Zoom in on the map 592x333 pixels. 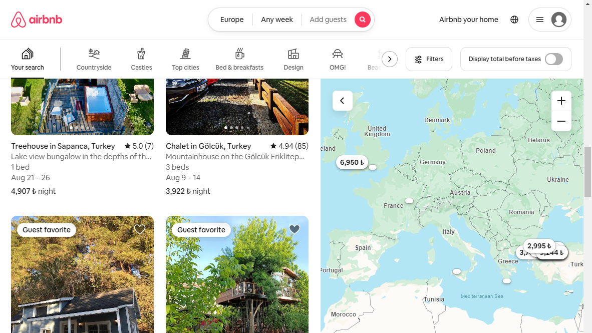coord(561,101)
